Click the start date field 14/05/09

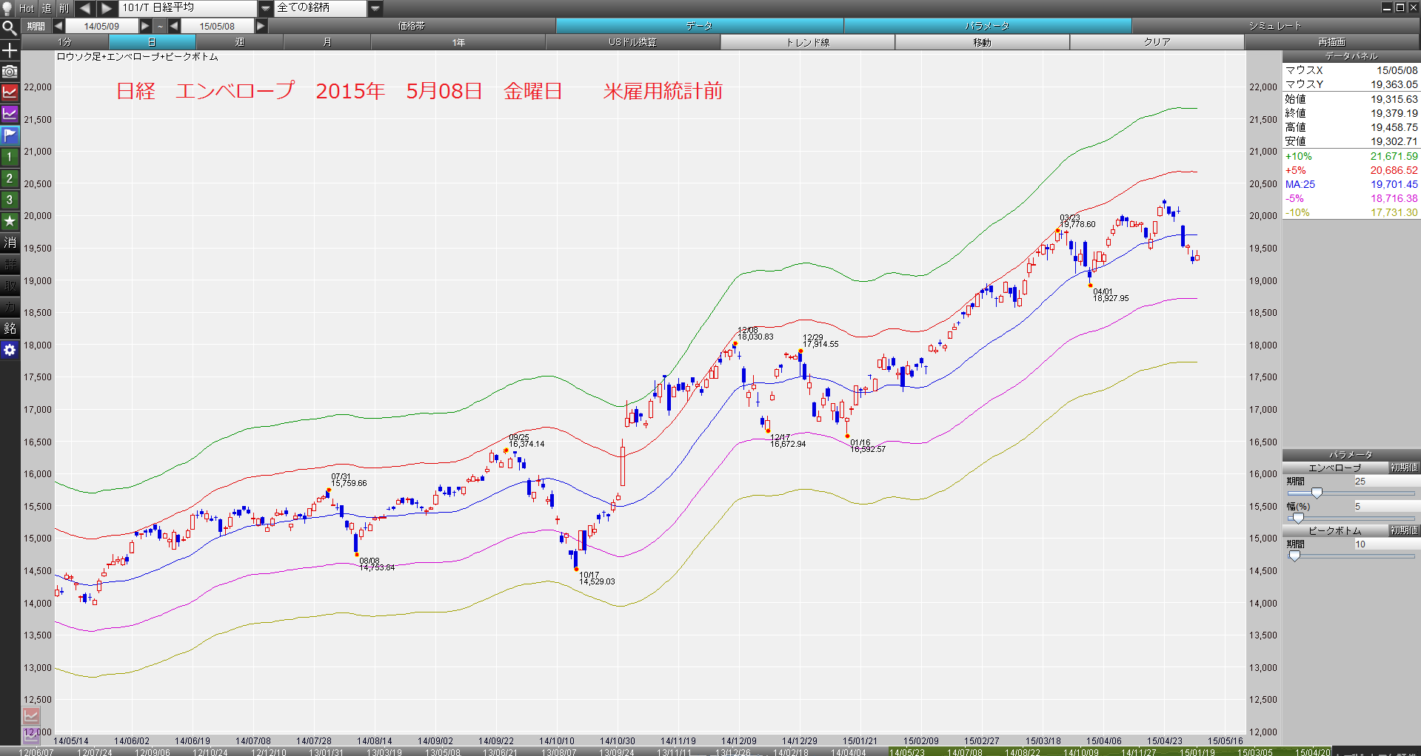tap(101, 26)
